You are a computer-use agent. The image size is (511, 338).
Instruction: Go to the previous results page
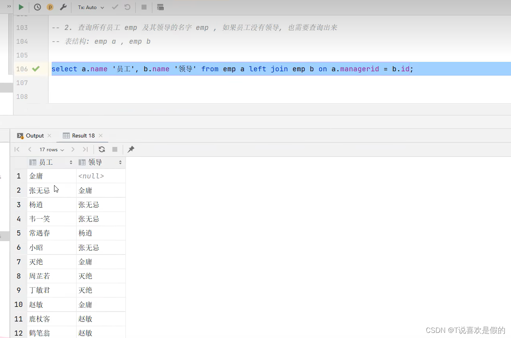[30, 149]
